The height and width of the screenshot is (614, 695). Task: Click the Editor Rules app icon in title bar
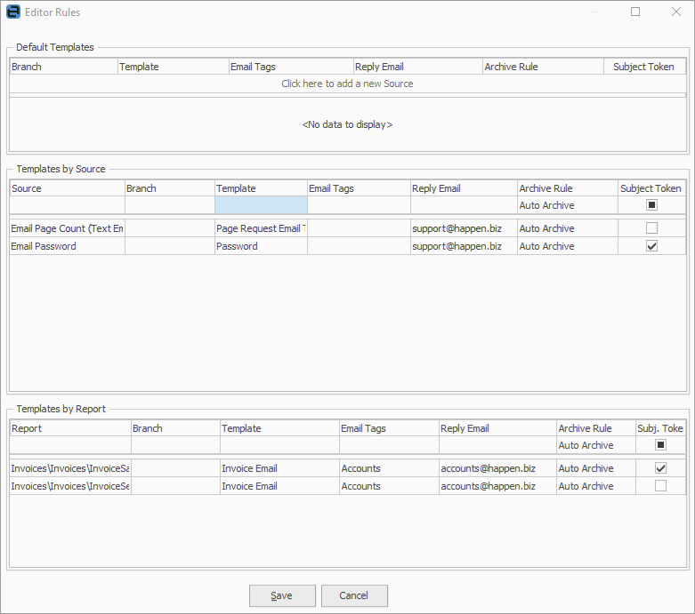(x=13, y=12)
